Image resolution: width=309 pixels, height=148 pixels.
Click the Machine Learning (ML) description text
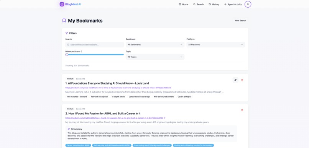coord(145,92)
